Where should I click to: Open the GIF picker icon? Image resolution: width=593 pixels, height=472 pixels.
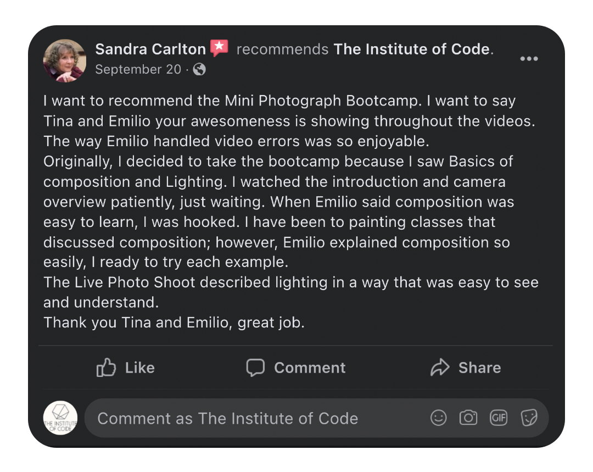click(x=499, y=418)
